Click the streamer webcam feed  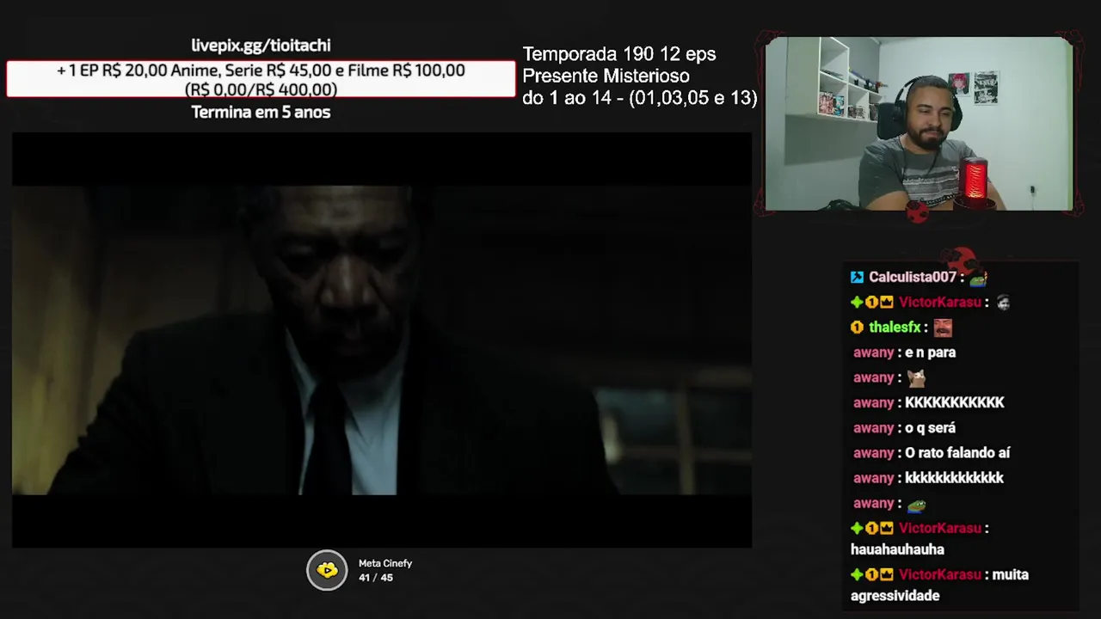tap(919, 124)
